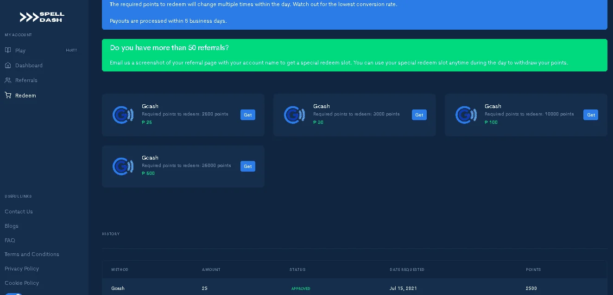Get the 2500 points Gcash reward
Viewport: 613px width, 295px height.
[248, 115]
